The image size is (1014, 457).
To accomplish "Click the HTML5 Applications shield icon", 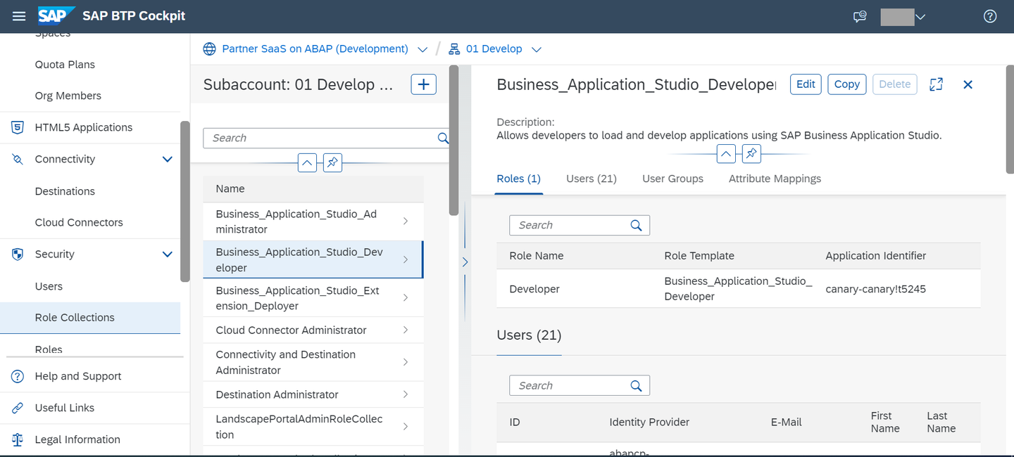I will click(18, 127).
